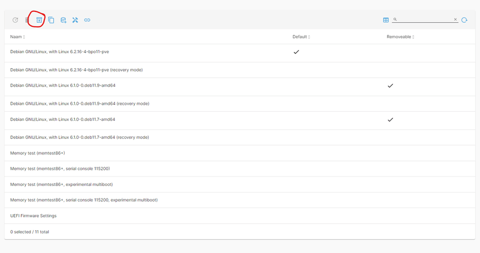
Task: Click the greyed-out clock icon
Action: click(x=16, y=20)
